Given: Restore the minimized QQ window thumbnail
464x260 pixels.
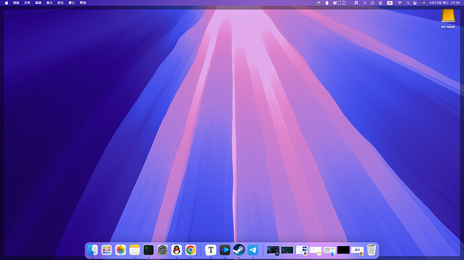Looking at the screenshot, I should [x=301, y=250].
